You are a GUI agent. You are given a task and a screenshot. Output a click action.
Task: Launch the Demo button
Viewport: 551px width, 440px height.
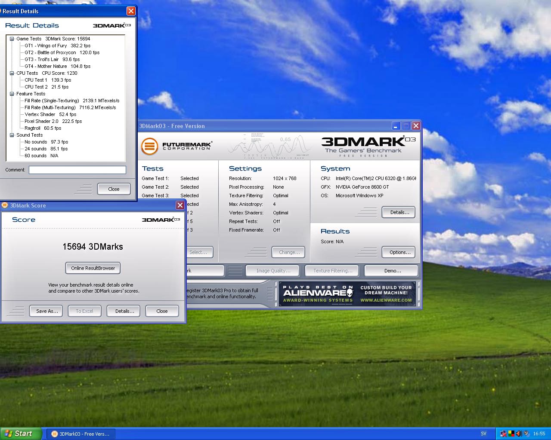391,271
